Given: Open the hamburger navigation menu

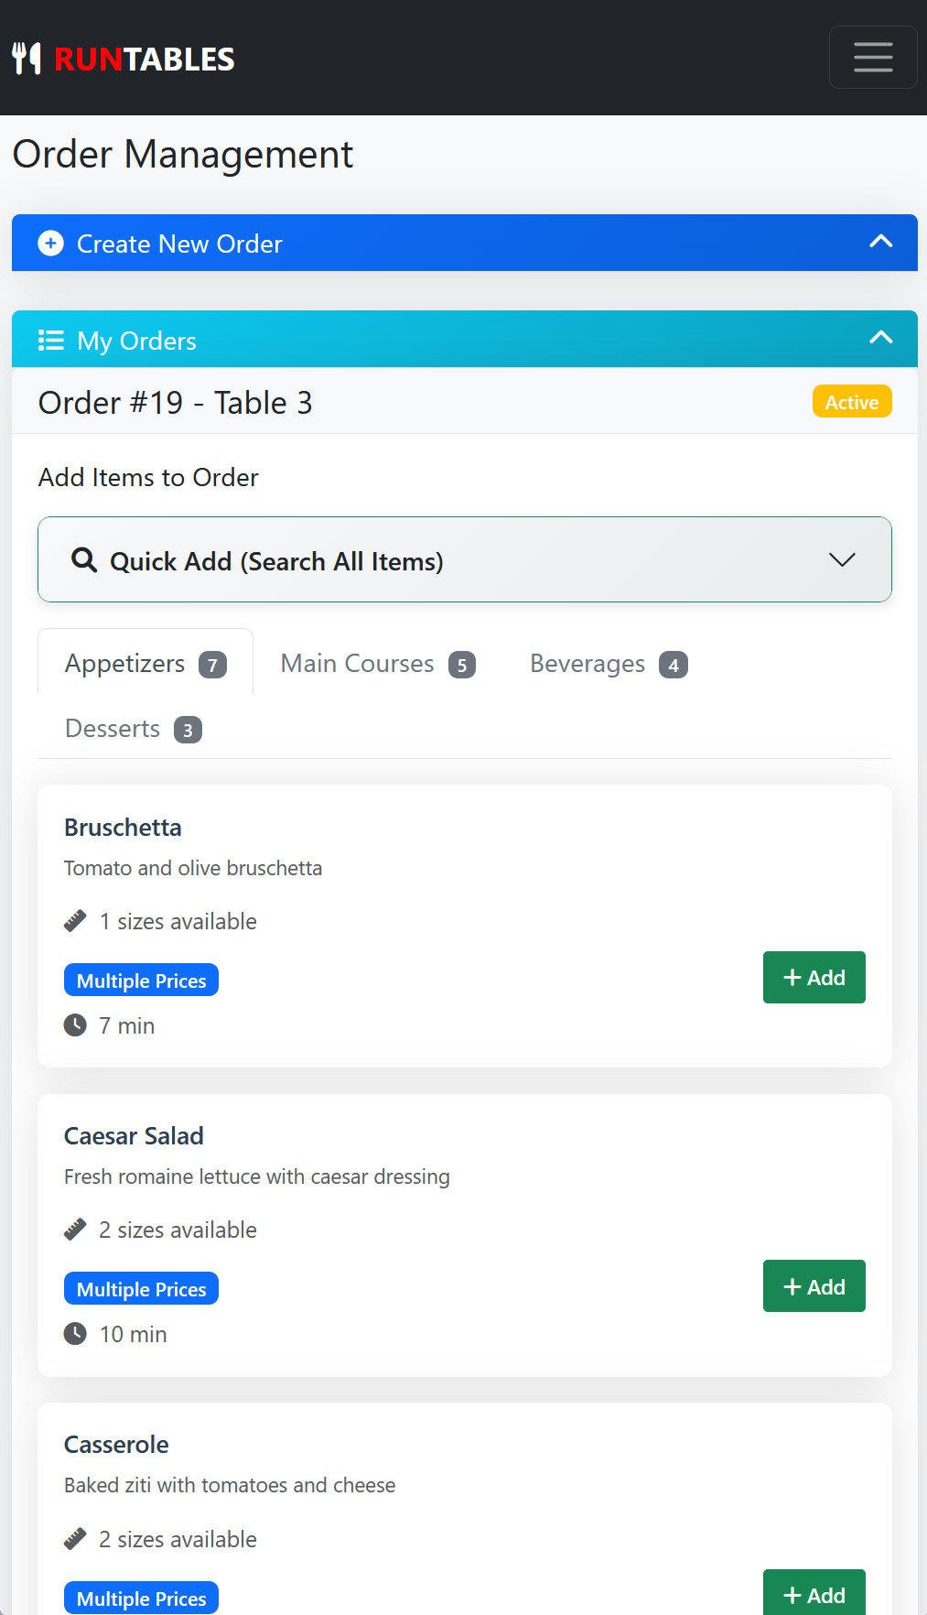Looking at the screenshot, I should (x=872, y=58).
